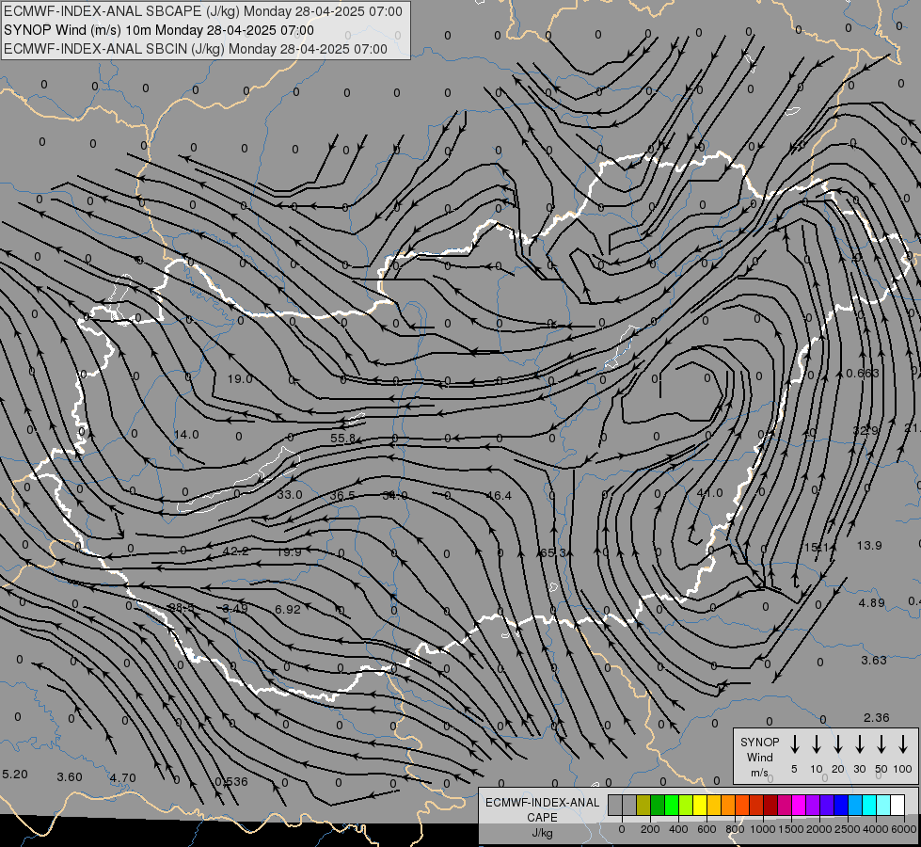Click the 15.1 value on the map
This screenshot has height=847, width=921.
(817, 548)
